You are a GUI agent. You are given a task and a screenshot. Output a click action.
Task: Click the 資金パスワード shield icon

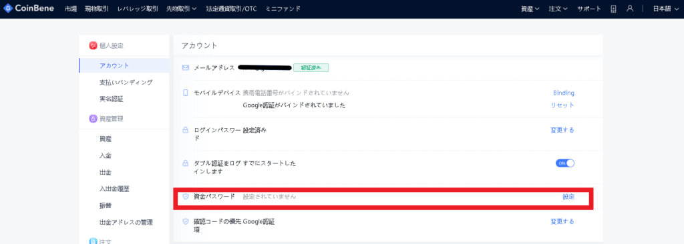click(186, 197)
